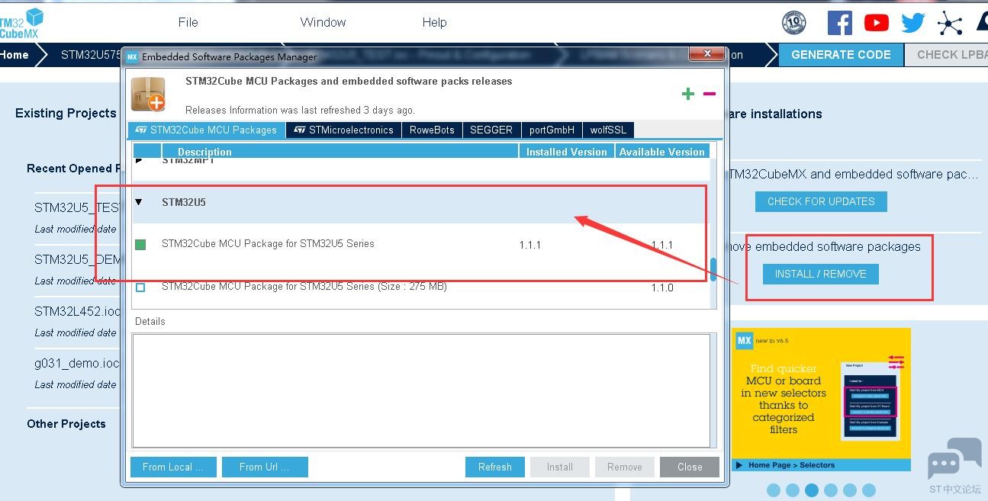Open the Facebook icon link
Viewport: 988px width, 501px height.
(x=839, y=23)
